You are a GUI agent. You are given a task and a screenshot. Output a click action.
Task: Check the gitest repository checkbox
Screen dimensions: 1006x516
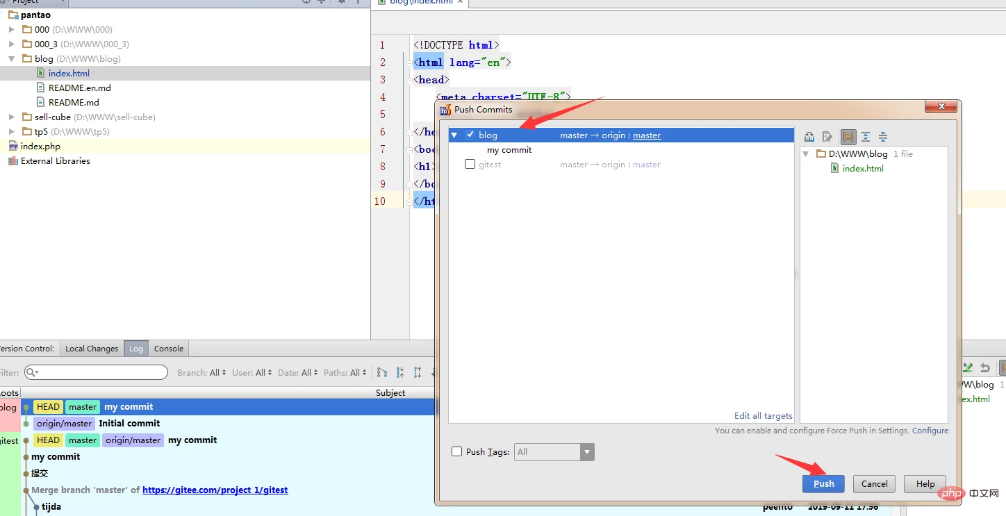tap(470, 165)
